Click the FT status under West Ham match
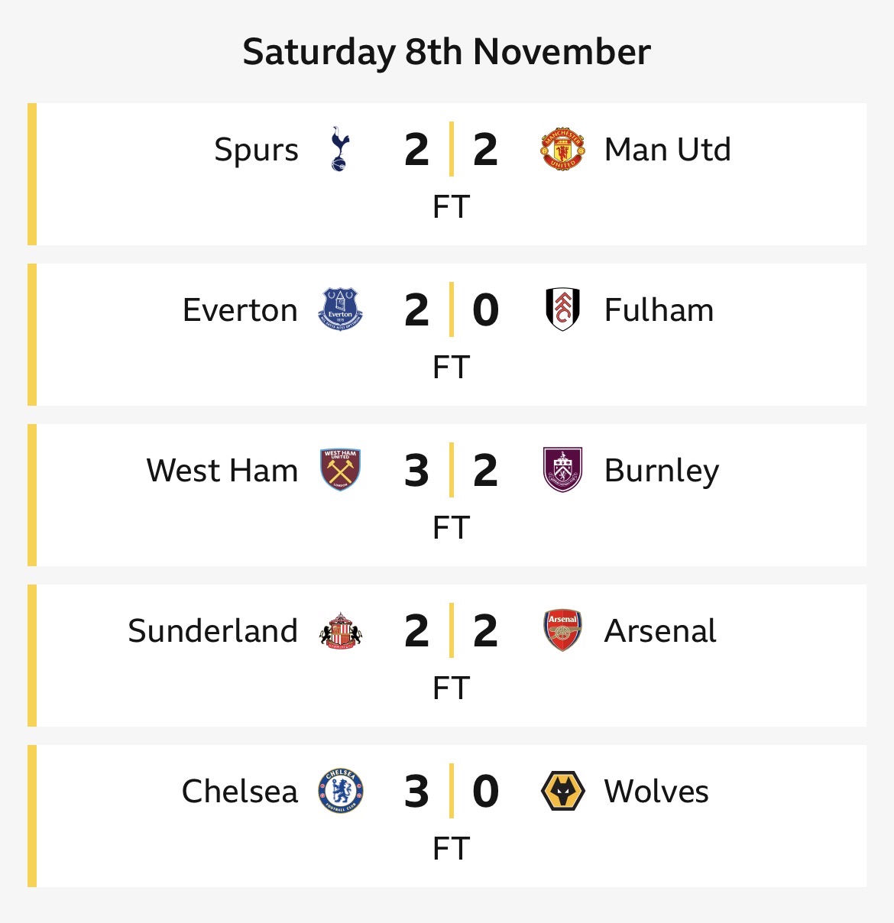Screen dimensions: 894x923 pyautogui.click(x=451, y=528)
